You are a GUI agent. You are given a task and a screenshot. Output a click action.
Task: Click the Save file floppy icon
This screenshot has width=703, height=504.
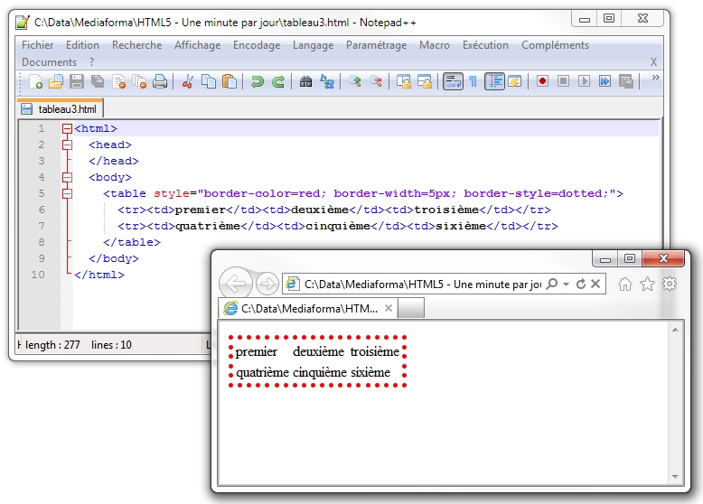pos(77,81)
